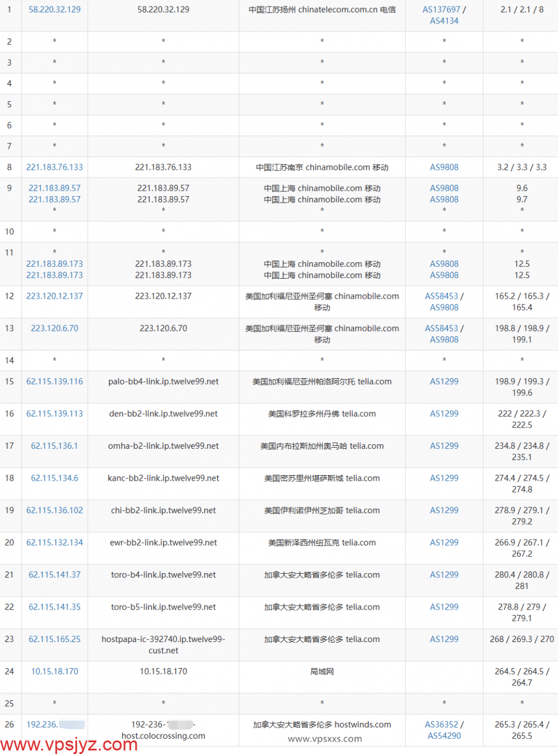Image resolution: width=558 pixels, height=754 pixels.
Task: Click the 62.115.136.102 IP link
Action: click(54, 511)
